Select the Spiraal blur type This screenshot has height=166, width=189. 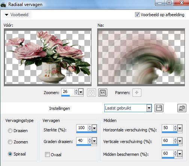click(x=10, y=154)
